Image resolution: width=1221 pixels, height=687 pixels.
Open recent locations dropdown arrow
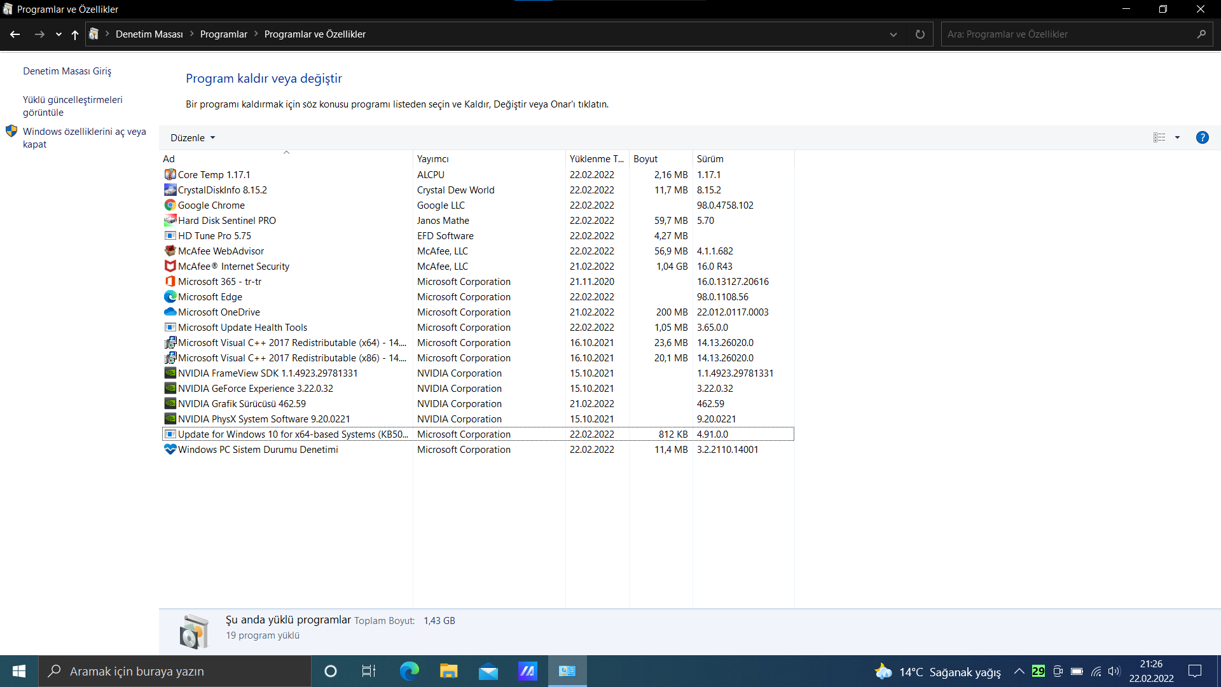(x=59, y=34)
